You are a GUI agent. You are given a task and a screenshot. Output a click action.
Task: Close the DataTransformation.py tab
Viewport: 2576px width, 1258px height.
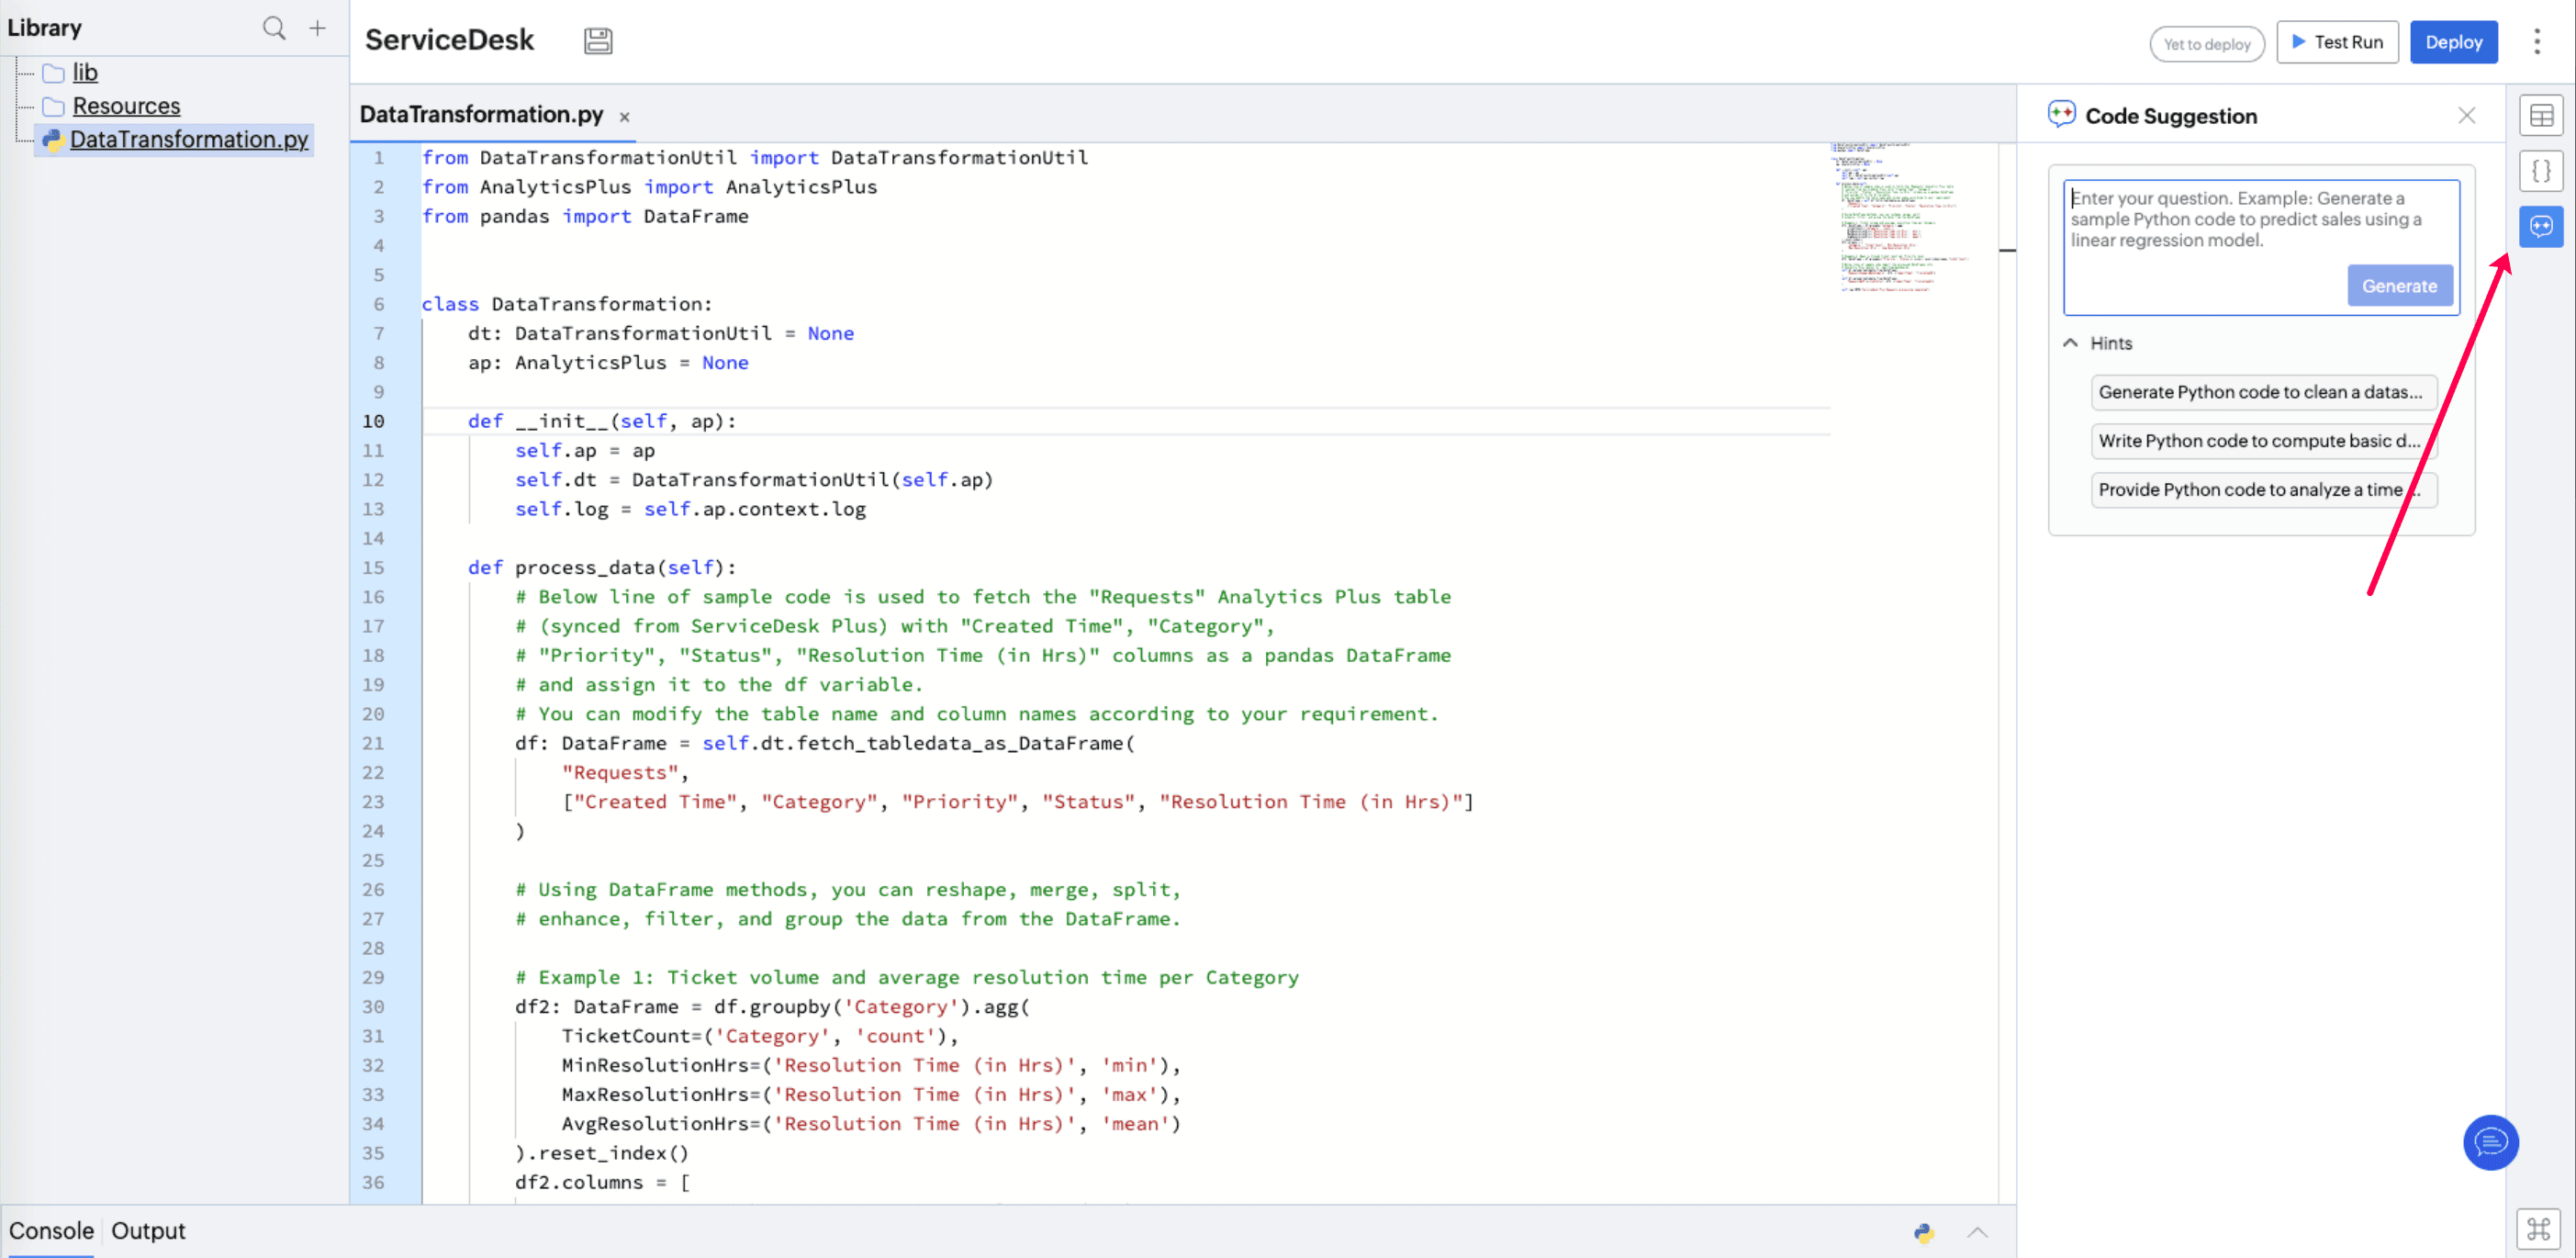pyautogui.click(x=624, y=117)
